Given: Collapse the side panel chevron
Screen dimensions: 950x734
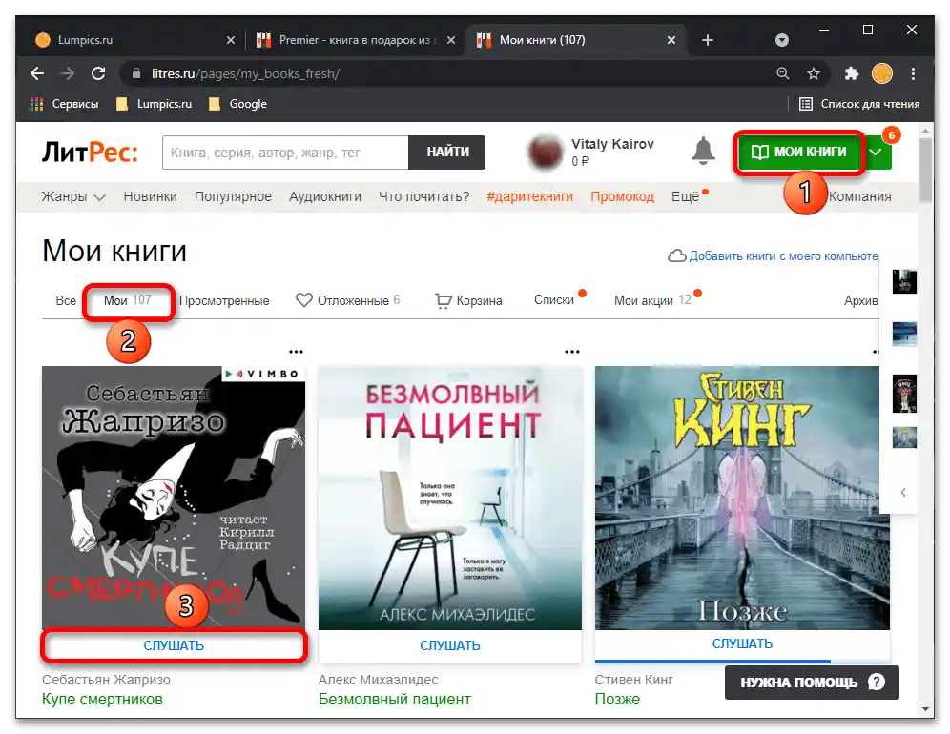Looking at the screenshot, I should click(x=902, y=493).
